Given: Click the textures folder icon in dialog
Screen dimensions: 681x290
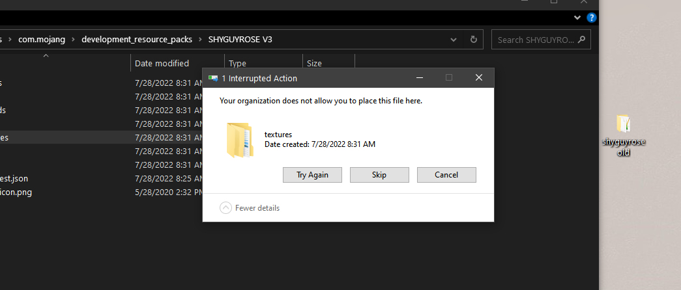Looking at the screenshot, I should [239, 140].
